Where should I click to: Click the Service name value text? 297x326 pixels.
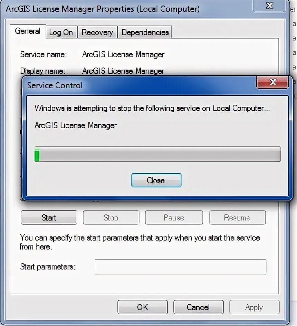pyautogui.click(x=123, y=54)
